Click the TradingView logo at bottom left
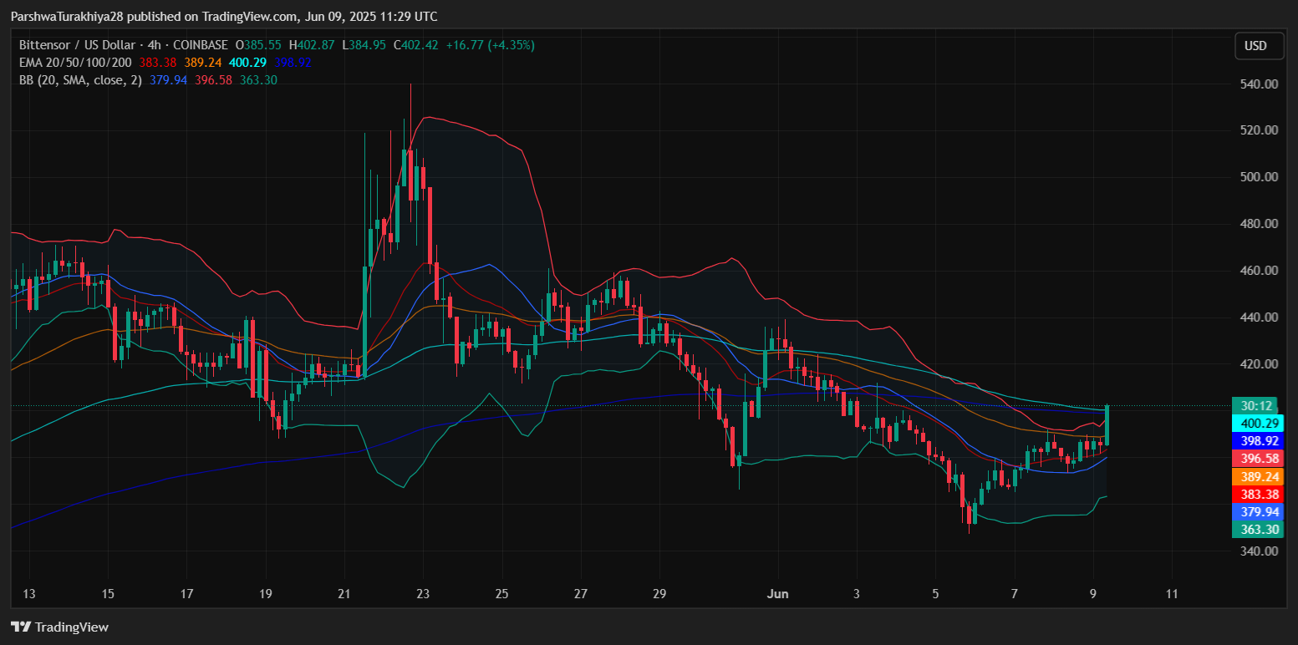The width and height of the screenshot is (1298, 645). pyautogui.click(x=59, y=627)
